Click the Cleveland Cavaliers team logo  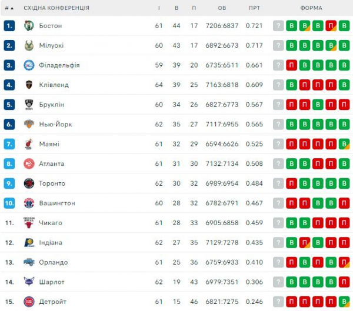[x=29, y=85]
